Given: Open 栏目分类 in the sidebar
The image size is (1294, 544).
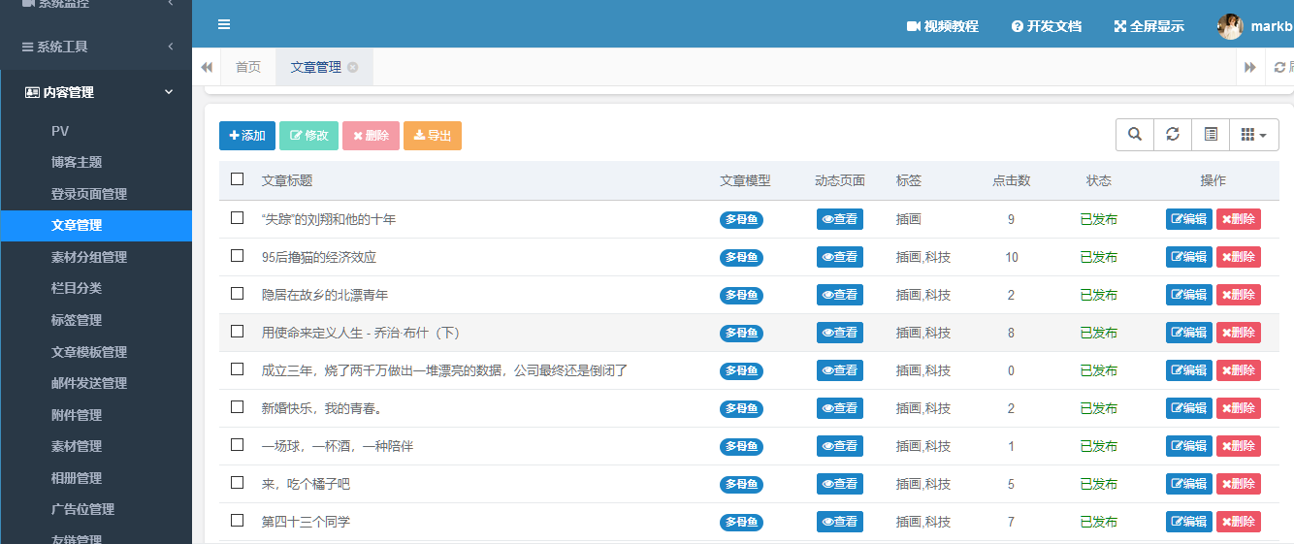Looking at the screenshot, I should click(x=96, y=288).
